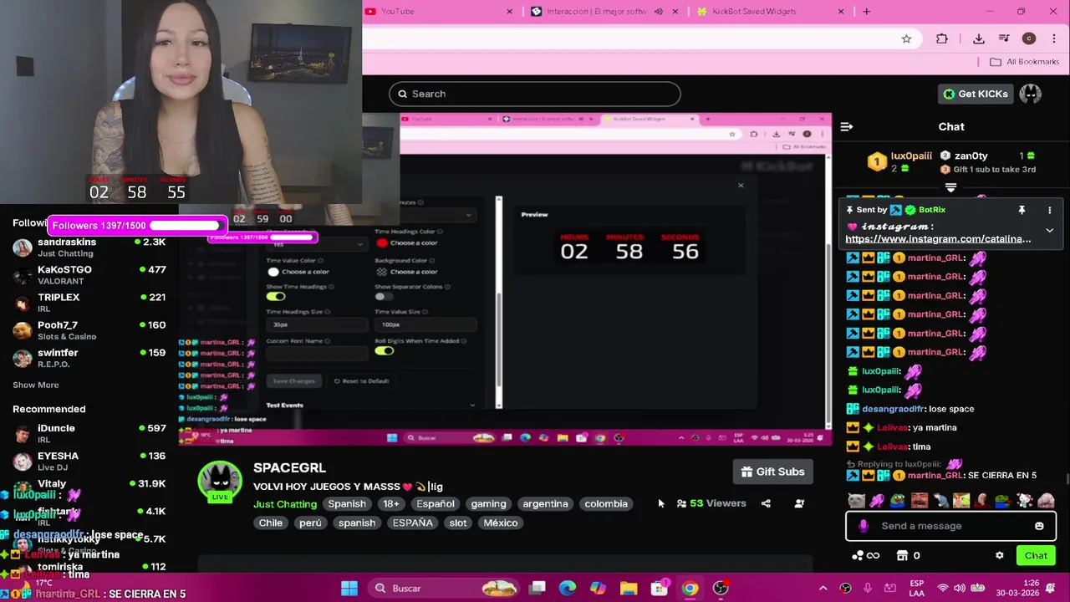Expand Show More in following list

(x=36, y=385)
